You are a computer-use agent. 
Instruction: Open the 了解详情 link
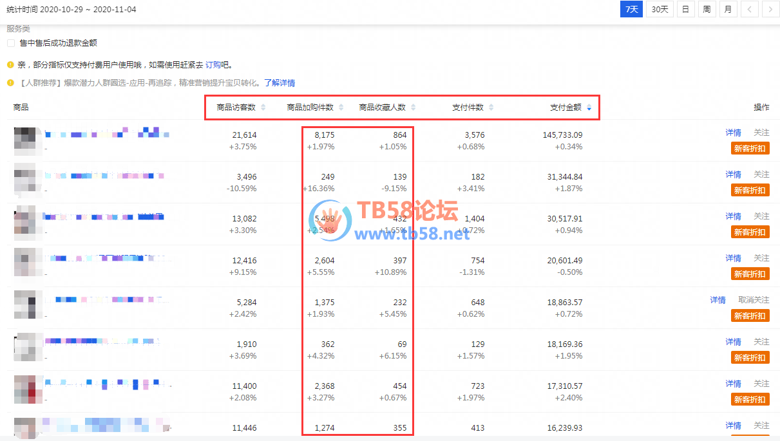[280, 83]
